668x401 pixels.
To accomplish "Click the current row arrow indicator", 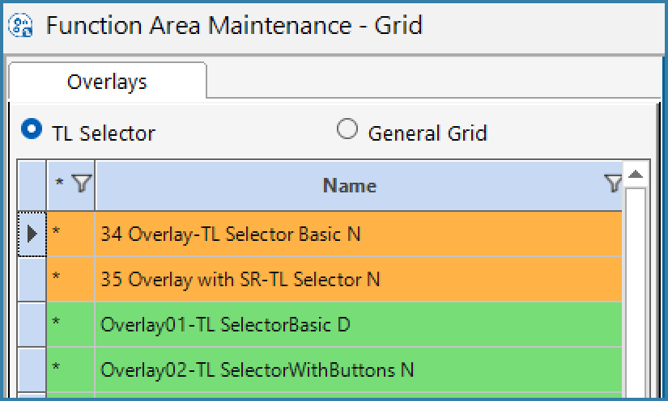I will (x=32, y=234).
